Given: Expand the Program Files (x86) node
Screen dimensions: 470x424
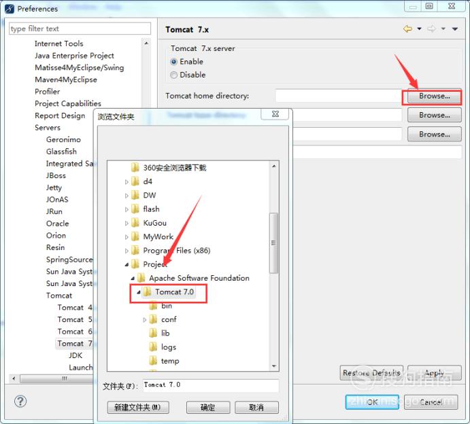Looking at the screenshot, I should coord(127,251).
